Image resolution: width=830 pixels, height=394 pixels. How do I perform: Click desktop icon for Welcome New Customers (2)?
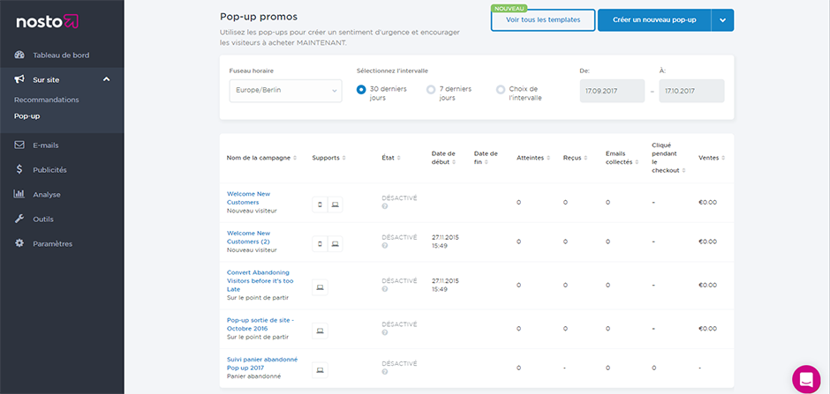[x=335, y=243]
